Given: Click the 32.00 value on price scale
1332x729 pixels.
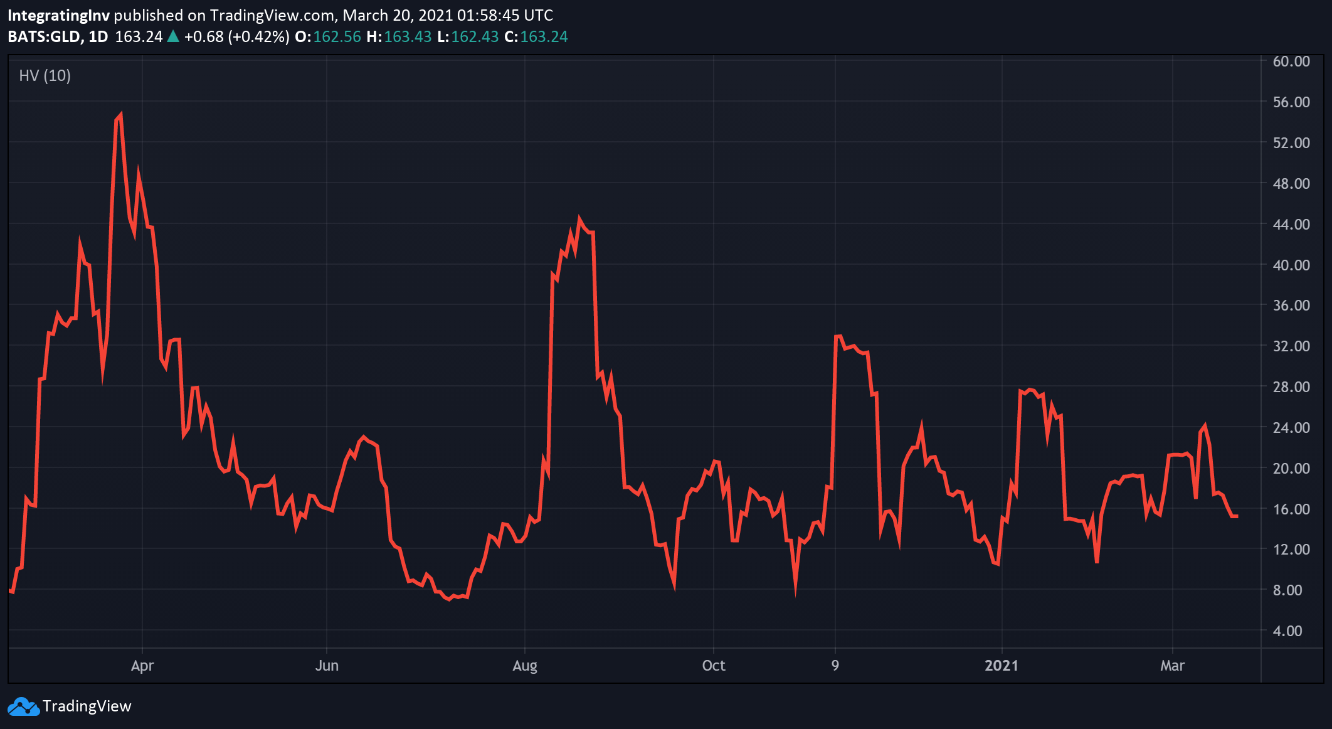Looking at the screenshot, I should click(1291, 346).
